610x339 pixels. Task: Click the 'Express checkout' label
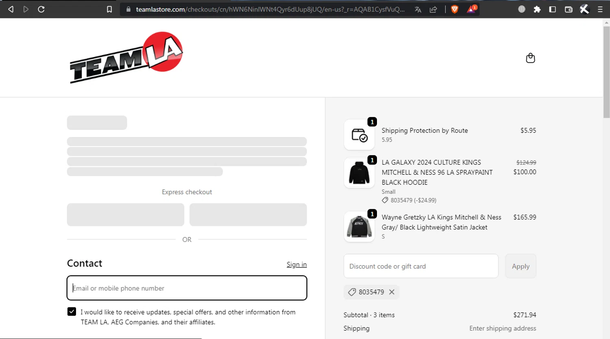pos(187,192)
